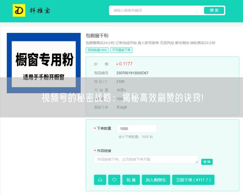Click the headphones customer service icon
Image resolution: width=243 pixels, height=195 pixels.
100,180
